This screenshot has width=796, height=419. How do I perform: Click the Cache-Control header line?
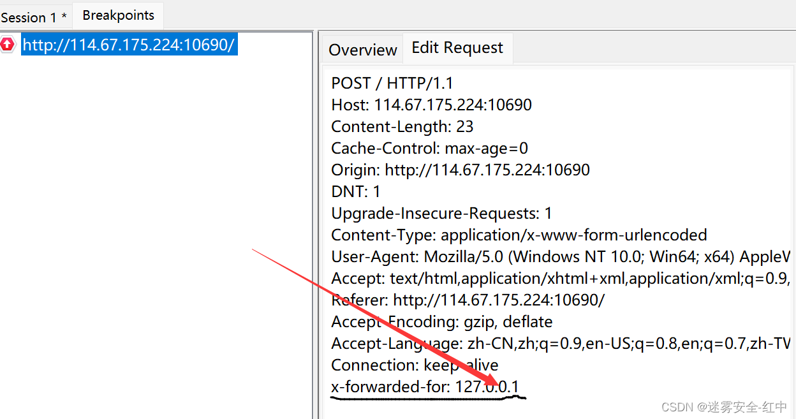[x=429, y=149]
